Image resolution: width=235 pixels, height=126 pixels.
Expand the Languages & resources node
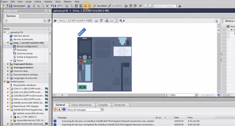point(8,78)
